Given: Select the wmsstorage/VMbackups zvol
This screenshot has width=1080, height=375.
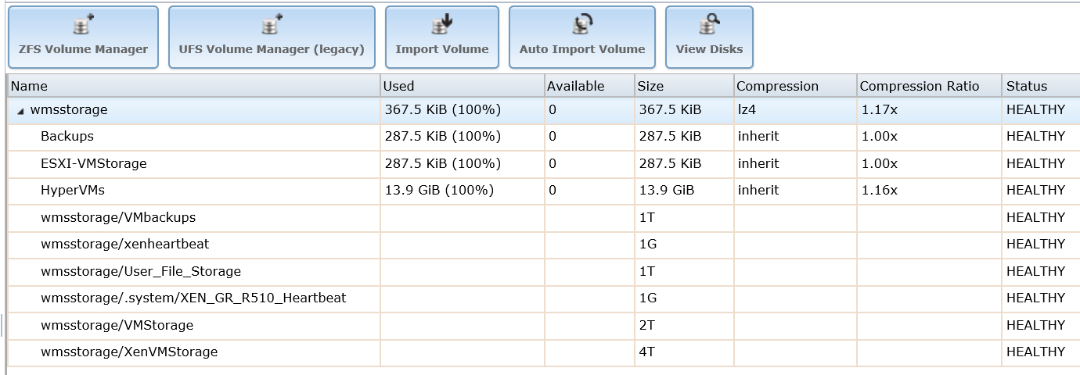Looking at the screenshot, I should pos(544,218).
